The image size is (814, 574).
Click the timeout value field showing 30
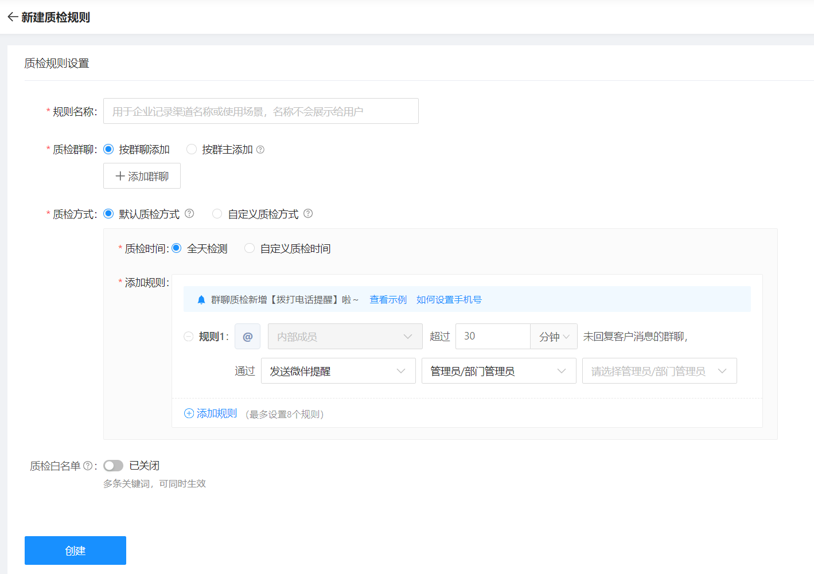click(493, 337)
